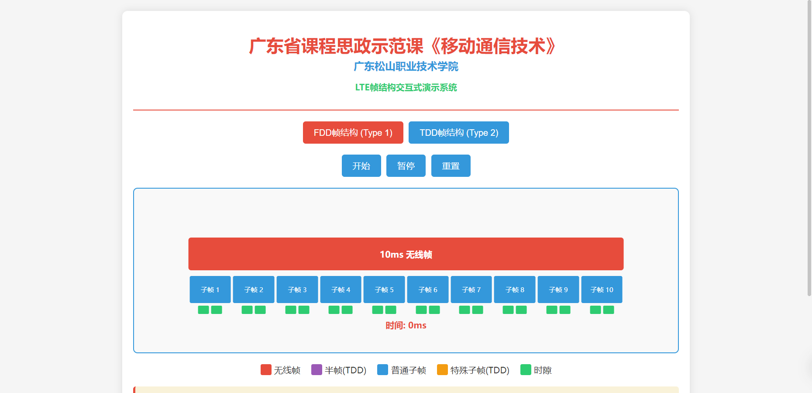Screen dimensions: 812x393
Task: Click the 子帧 8 block
Action: 515,290
